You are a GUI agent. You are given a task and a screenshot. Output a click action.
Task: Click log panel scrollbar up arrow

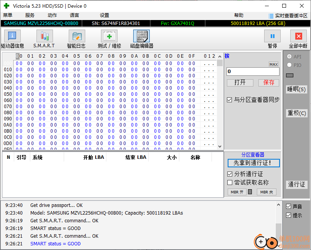278,205
